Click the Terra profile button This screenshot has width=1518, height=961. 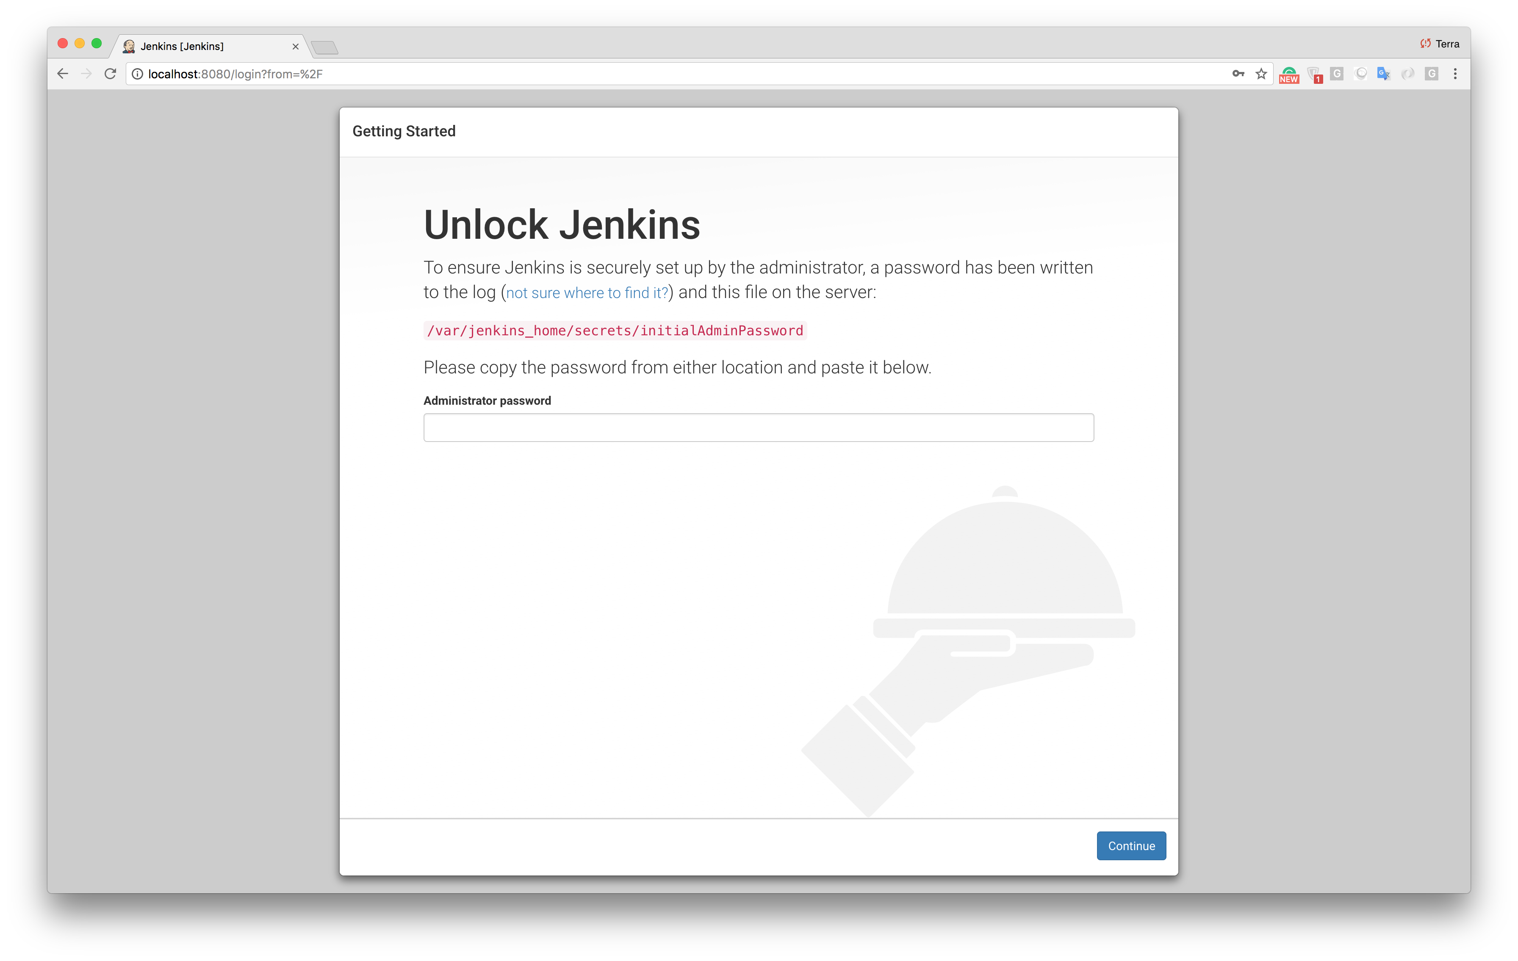[x=1440, y=44]
